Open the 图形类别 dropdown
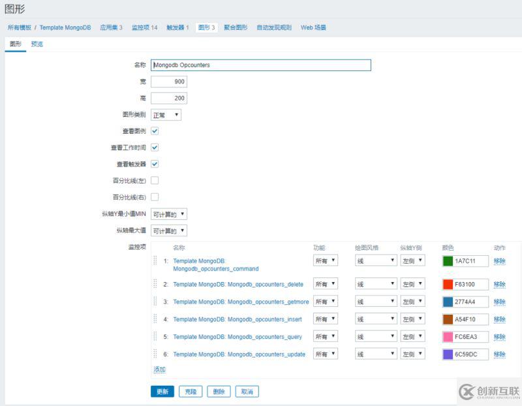This screenshot has width=522, height=406. [x=166, y=115]
